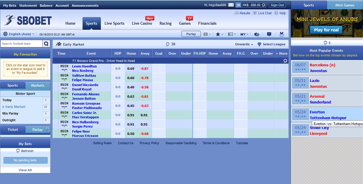Click the Help question mark icon
363x184 pixels.
276,13
